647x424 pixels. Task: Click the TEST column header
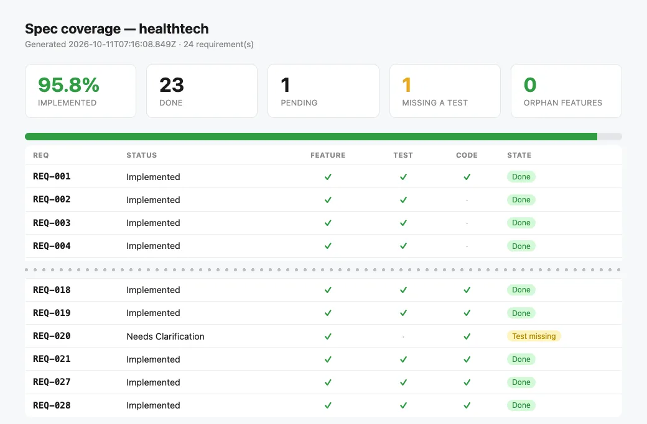pos(403,155)
